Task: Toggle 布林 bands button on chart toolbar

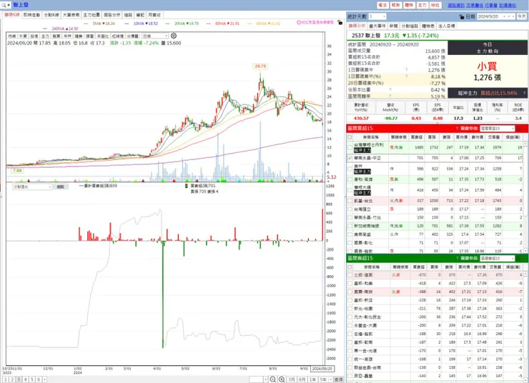Action: pyautogui.click(x=67, y=36)
